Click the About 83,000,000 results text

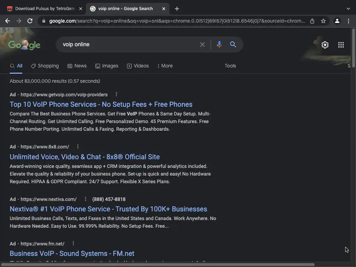click(55, 81)
